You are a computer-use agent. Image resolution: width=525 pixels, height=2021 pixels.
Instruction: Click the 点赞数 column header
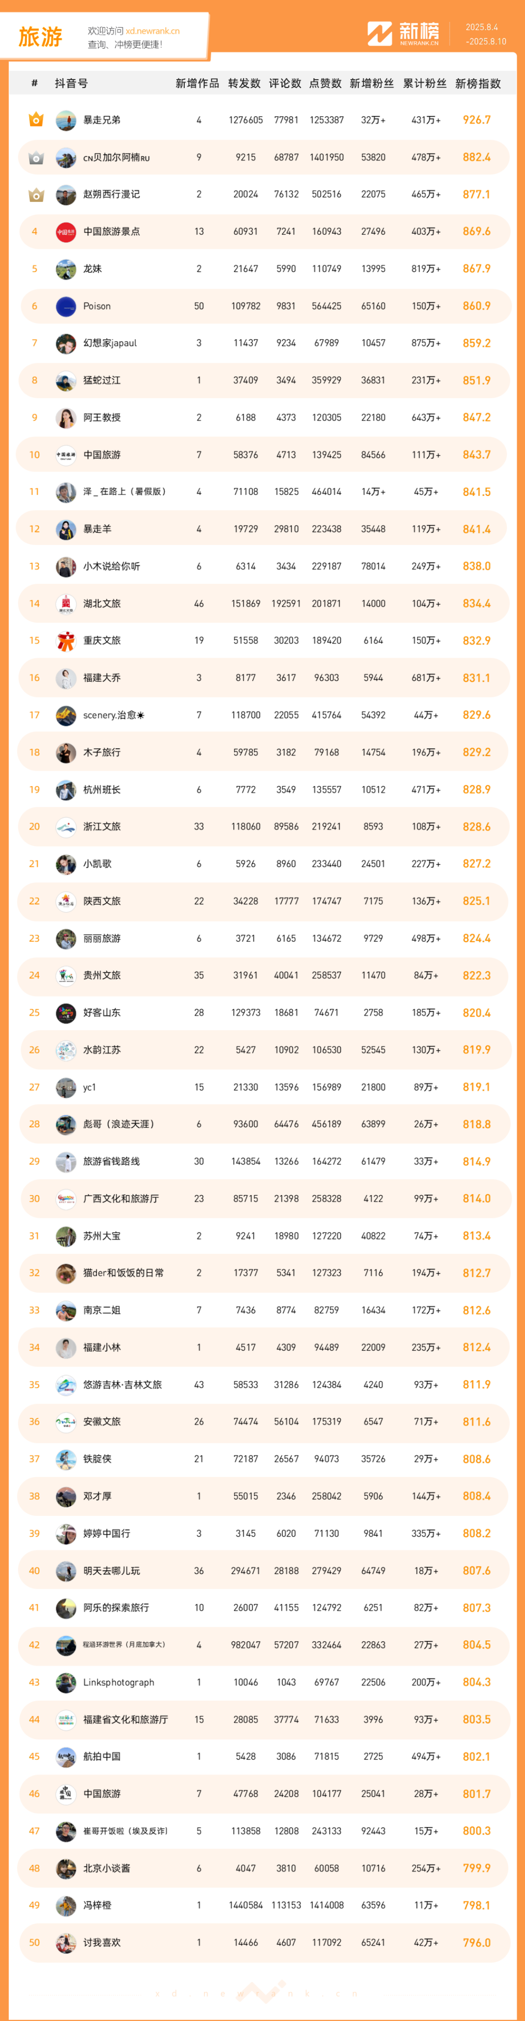326,83
